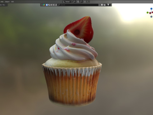
Task: Open the Add menu
Action: tap(2, 2)
